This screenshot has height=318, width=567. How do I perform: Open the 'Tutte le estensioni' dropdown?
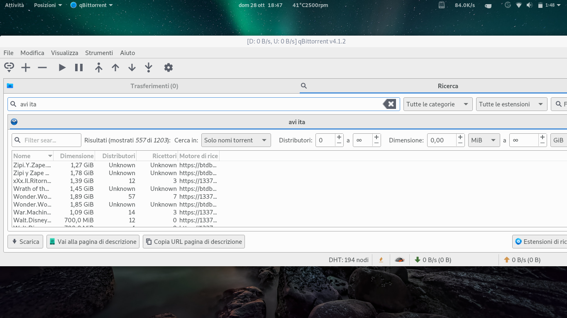512,104
